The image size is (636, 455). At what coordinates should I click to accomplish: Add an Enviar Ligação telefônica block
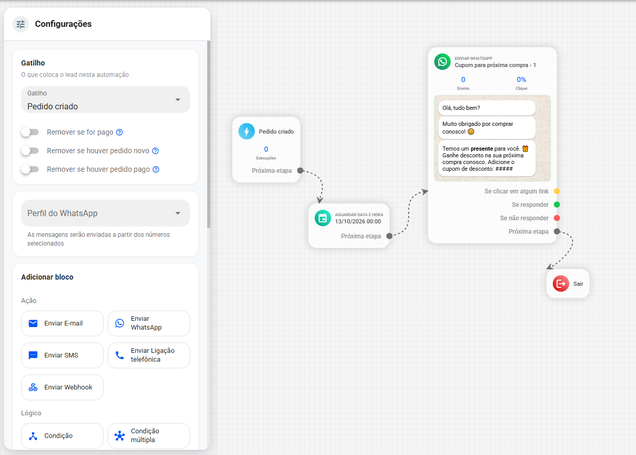click(149, 355)
